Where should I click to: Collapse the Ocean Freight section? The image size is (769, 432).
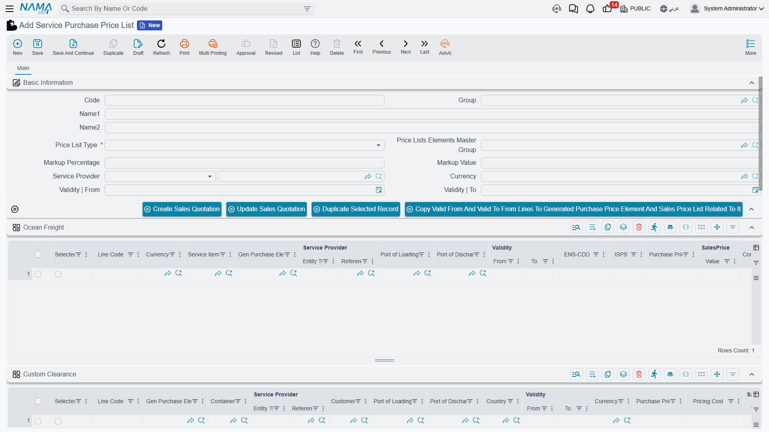coord(752,228)
